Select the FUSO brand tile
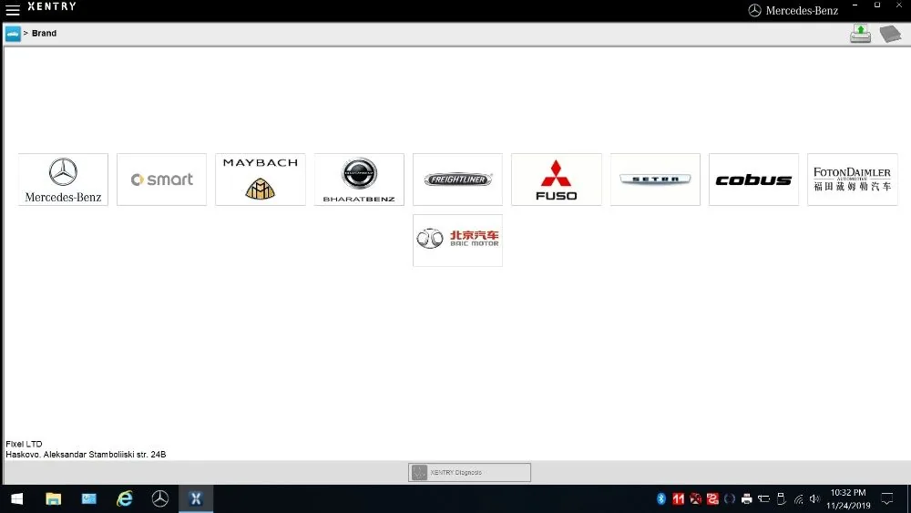Viewport: 911px width, 513px height. point(556,180)
